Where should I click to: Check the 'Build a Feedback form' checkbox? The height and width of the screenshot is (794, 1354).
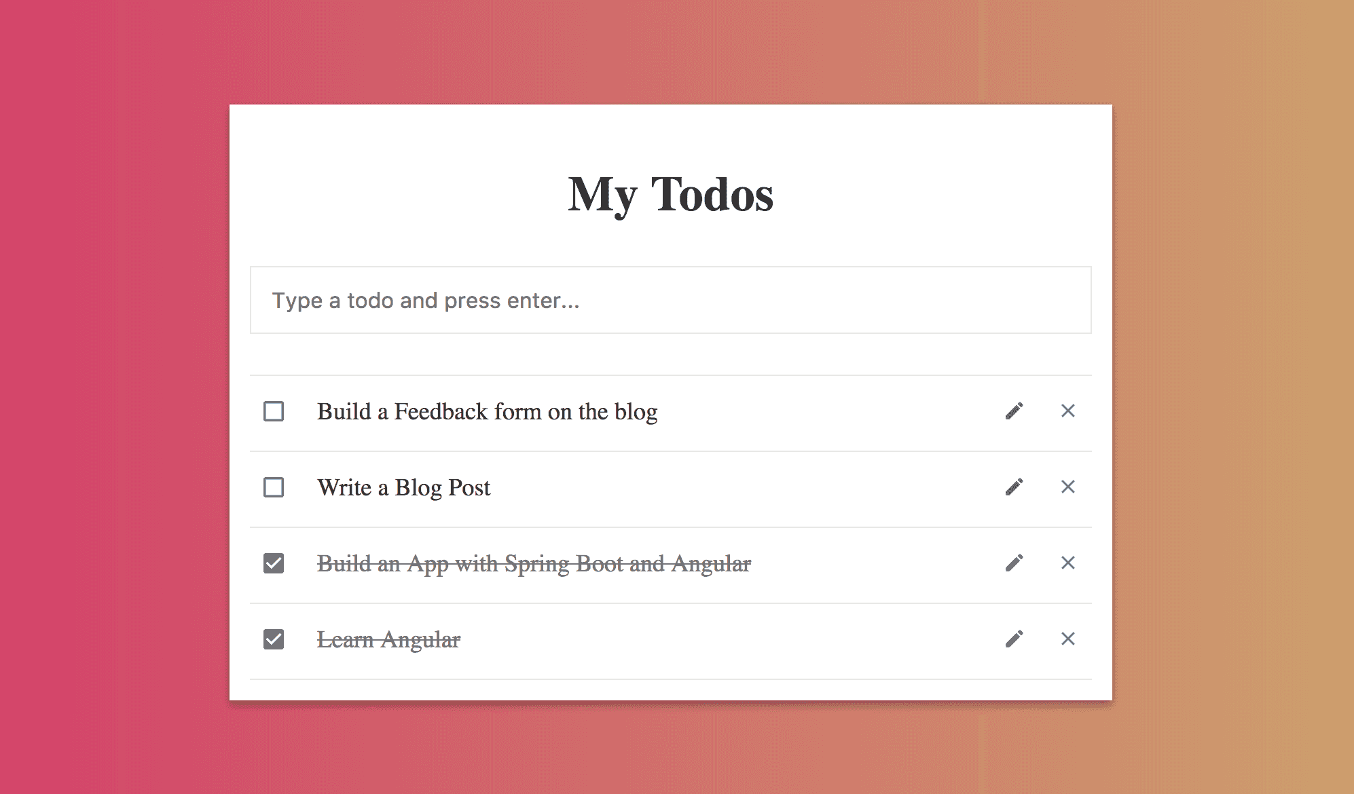(274, 411)
